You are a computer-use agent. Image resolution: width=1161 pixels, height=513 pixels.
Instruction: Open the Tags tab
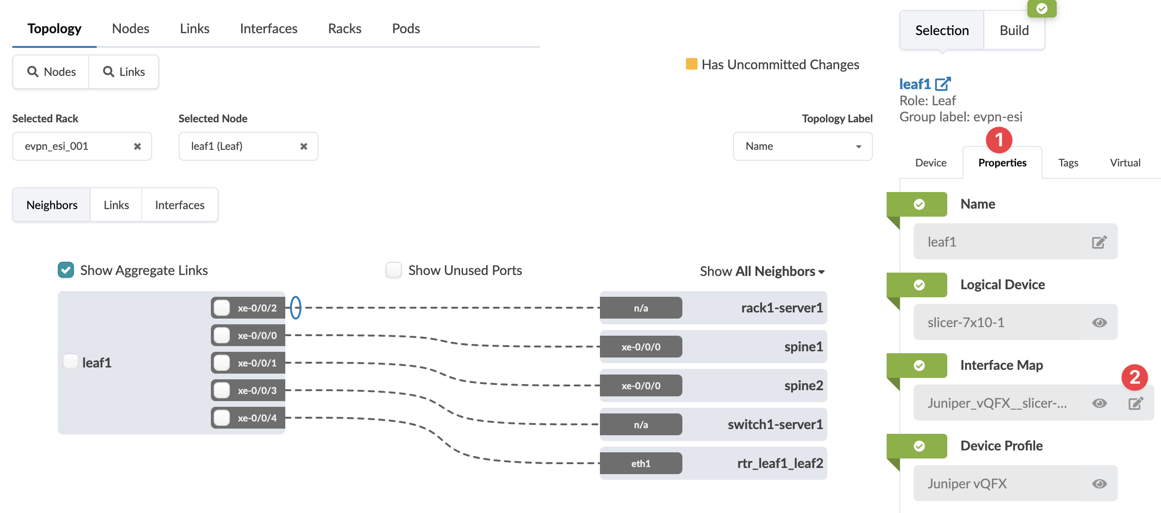[x=1068, y=163]
